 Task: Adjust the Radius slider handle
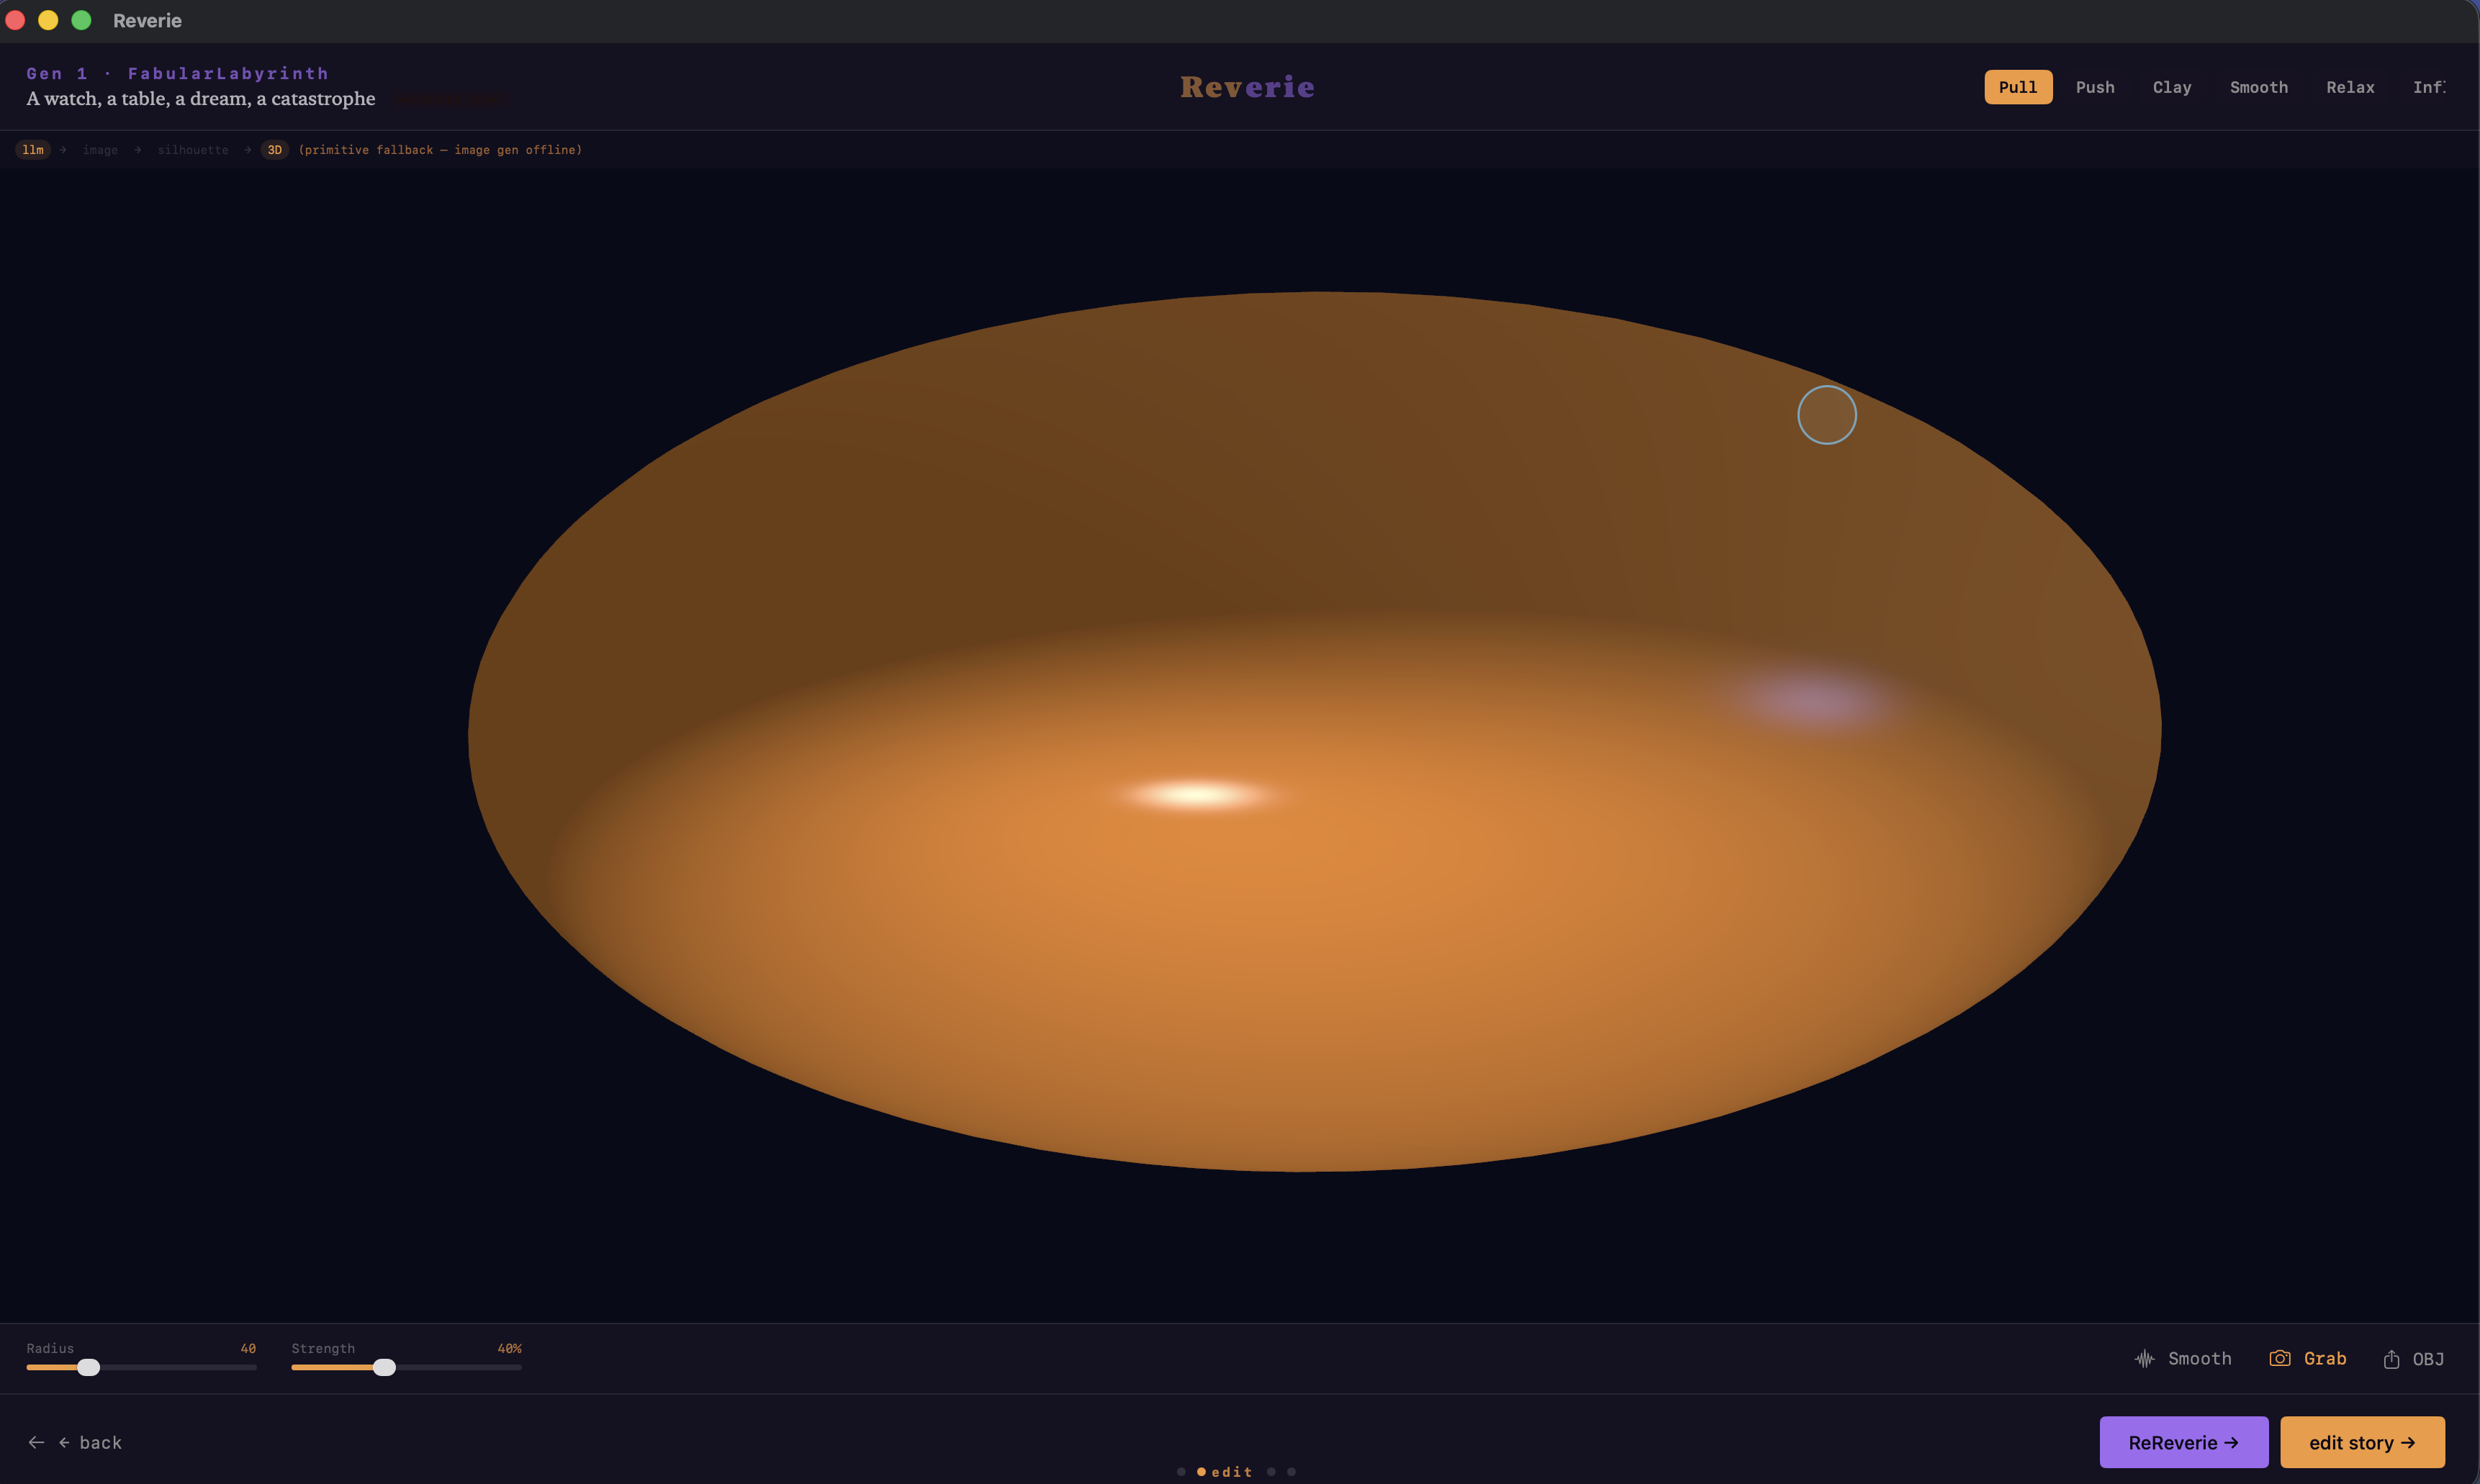click(90, 1367)
